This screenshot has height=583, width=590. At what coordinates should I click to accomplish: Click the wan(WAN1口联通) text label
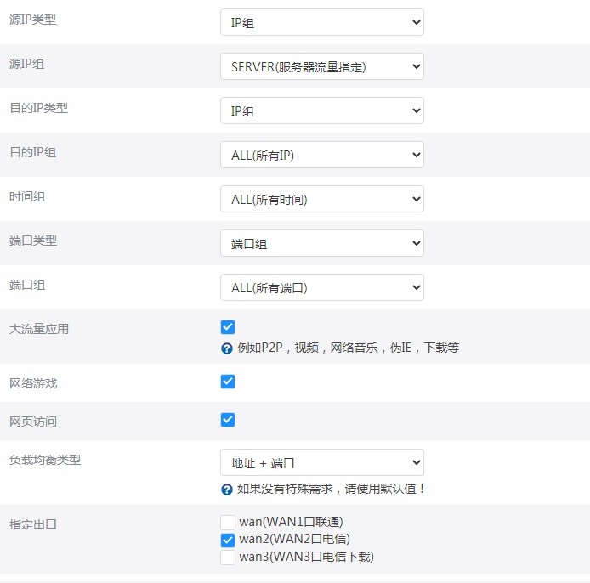point(292,522)
